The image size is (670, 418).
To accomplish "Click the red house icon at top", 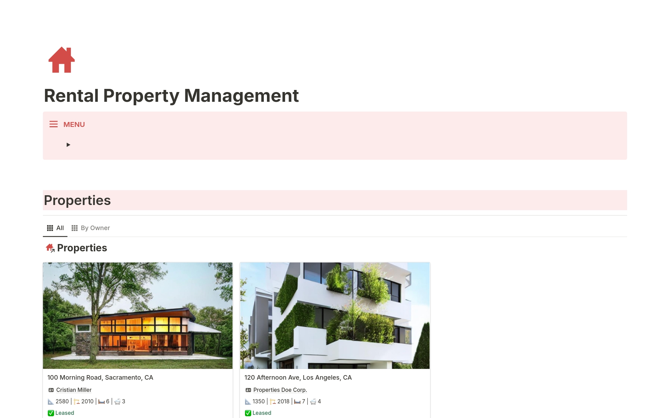I will 61,60.
